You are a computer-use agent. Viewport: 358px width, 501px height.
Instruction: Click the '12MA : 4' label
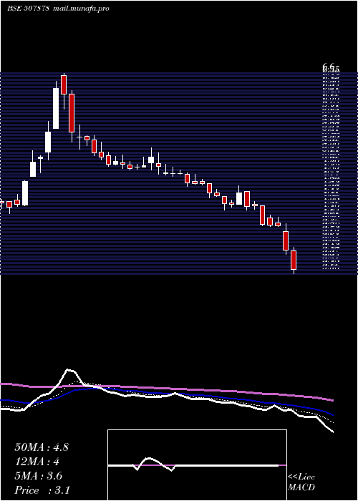coord(37,462)
